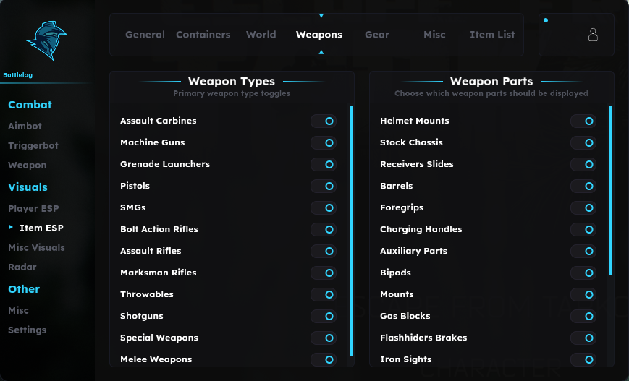Click the Weapon Types panel scrollbar

351,231
